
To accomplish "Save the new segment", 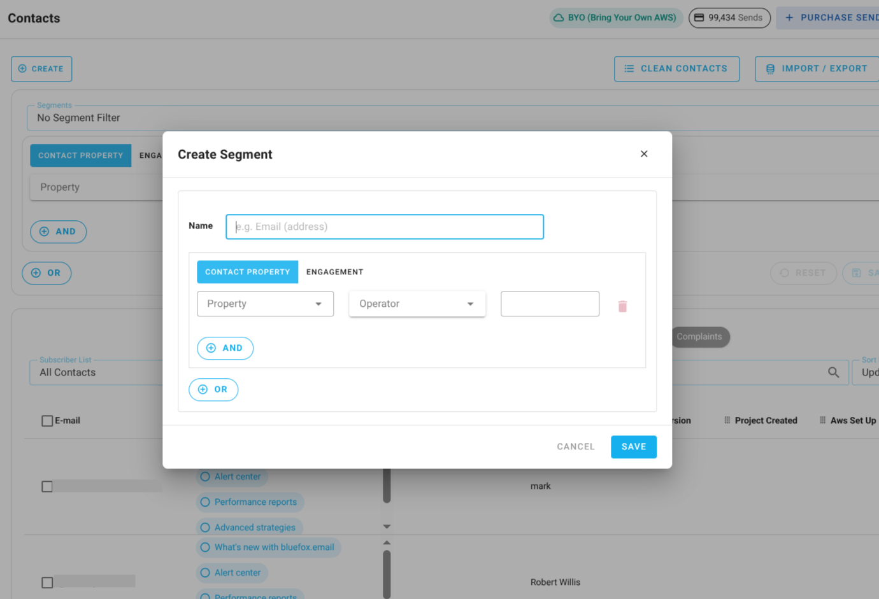I will pyautogui.click(x=633, y=446).
